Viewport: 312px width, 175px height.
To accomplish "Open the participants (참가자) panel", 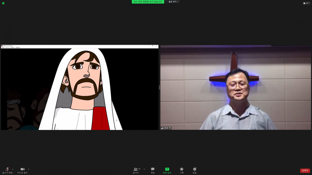I will point(136,171).
